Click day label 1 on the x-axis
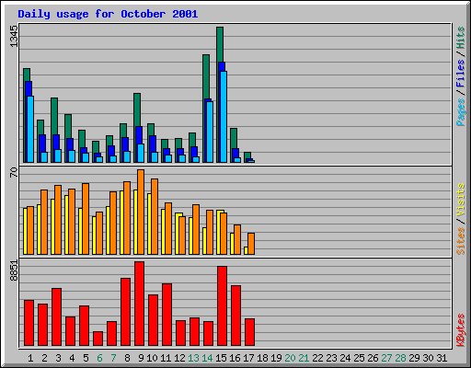Viewport: 471px width, 368px height. (x=30, y=358)
